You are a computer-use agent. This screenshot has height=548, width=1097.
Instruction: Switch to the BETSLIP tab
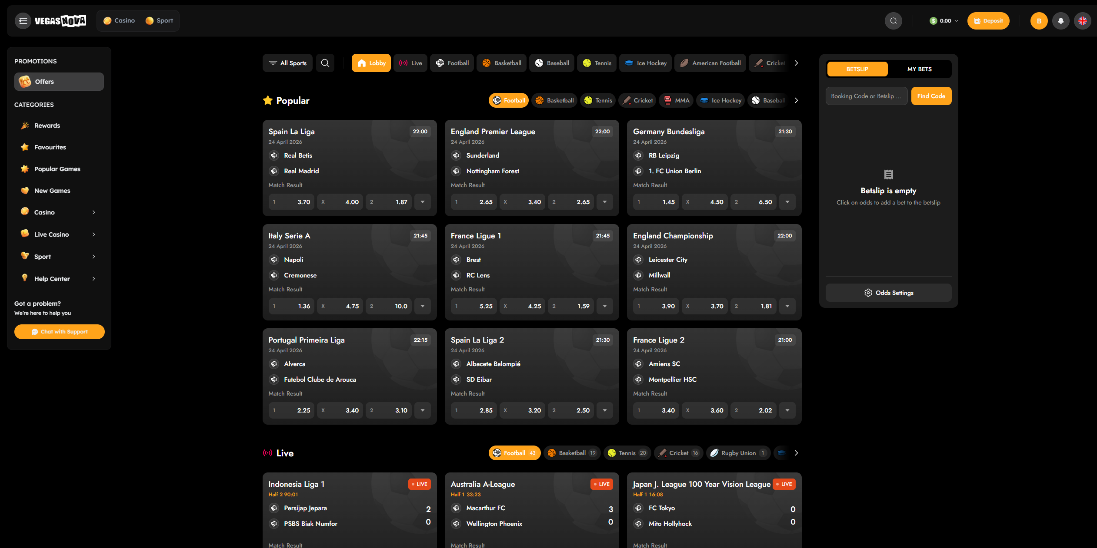click(857, 69)
